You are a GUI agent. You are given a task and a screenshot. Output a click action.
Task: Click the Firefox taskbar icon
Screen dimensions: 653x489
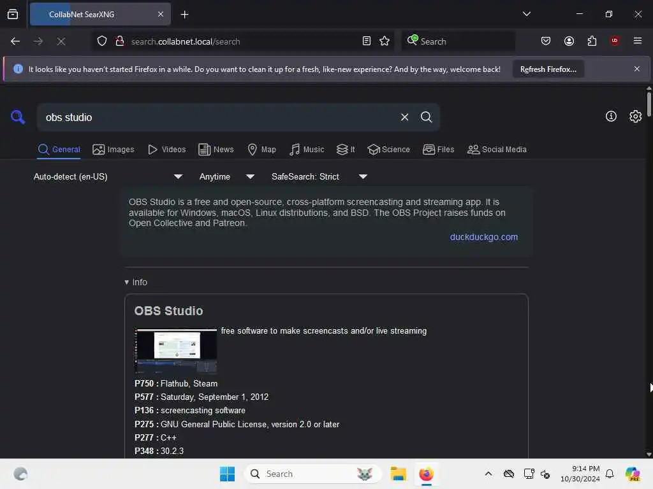point(426,474)
